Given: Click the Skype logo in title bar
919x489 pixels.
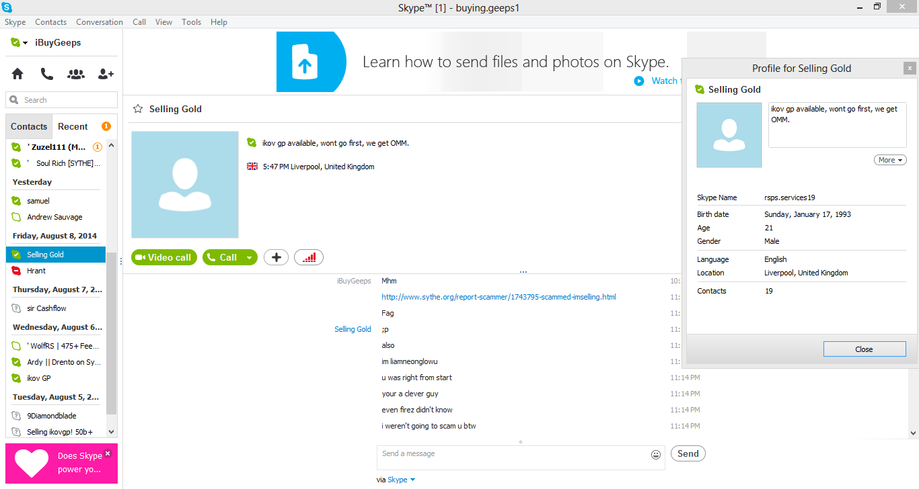Looking at the screenshot, I should (x=7, y=7).
